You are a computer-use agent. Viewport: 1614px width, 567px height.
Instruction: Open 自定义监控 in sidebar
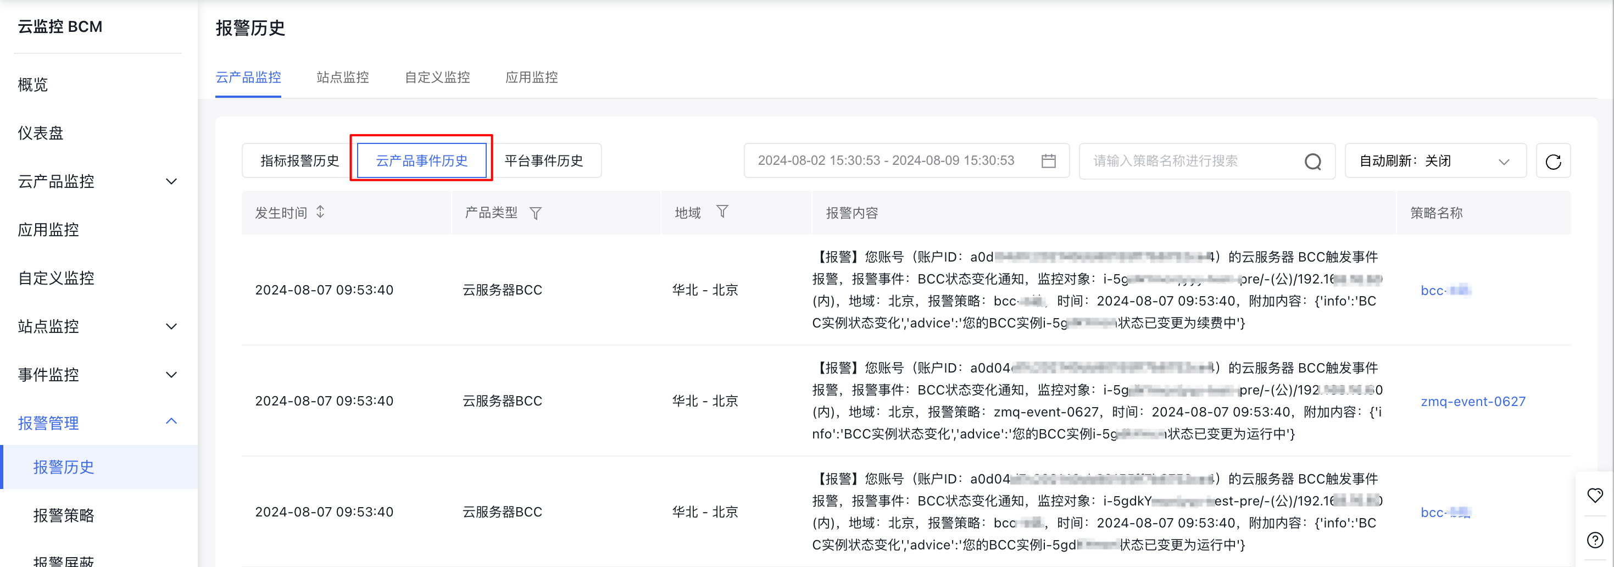click(x=56, y=277)
